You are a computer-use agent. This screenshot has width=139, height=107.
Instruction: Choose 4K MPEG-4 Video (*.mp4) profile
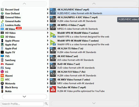[x=94, y=27]
